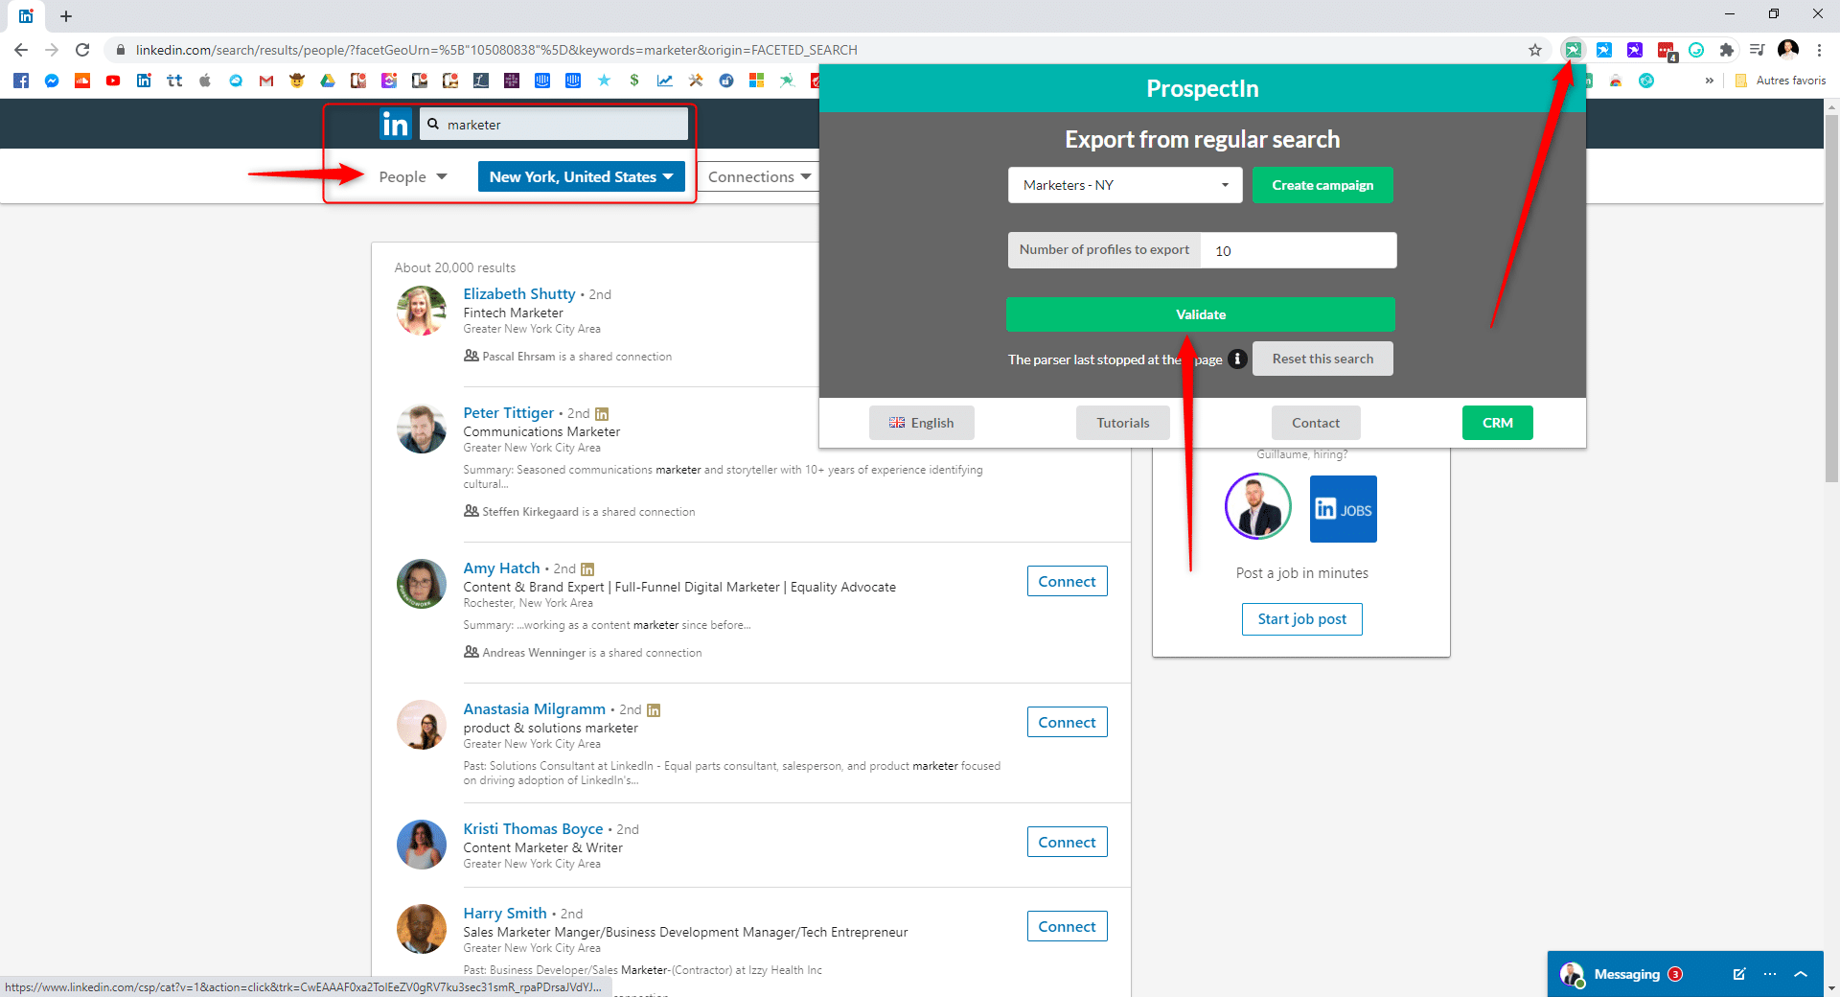The image size is (1840, 997).
Task: Click the blue ostrich extension icon
Action: pos(1604,50)
